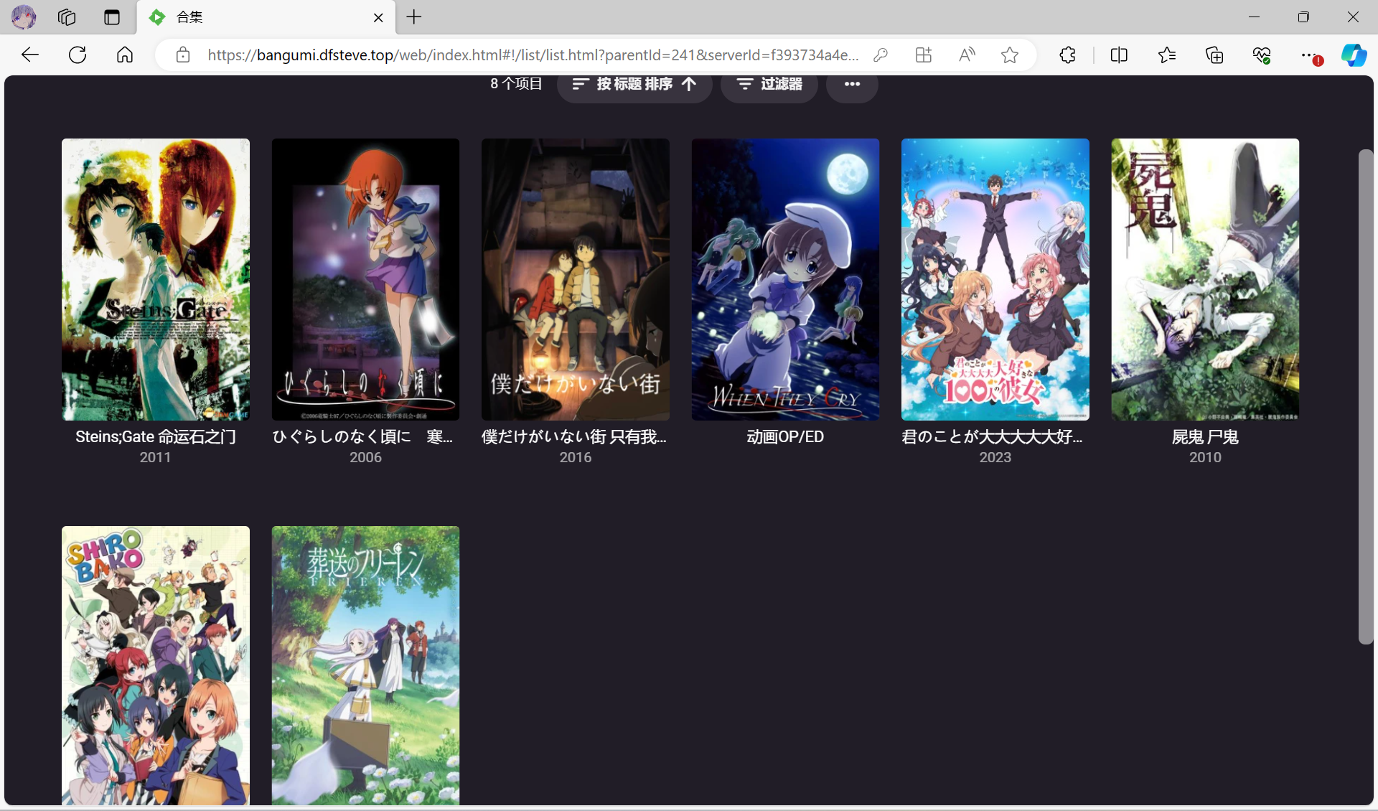This screenshot has width=1378, height=811.
Task: Open the Edge profile avatar
Action: (24, 17)
